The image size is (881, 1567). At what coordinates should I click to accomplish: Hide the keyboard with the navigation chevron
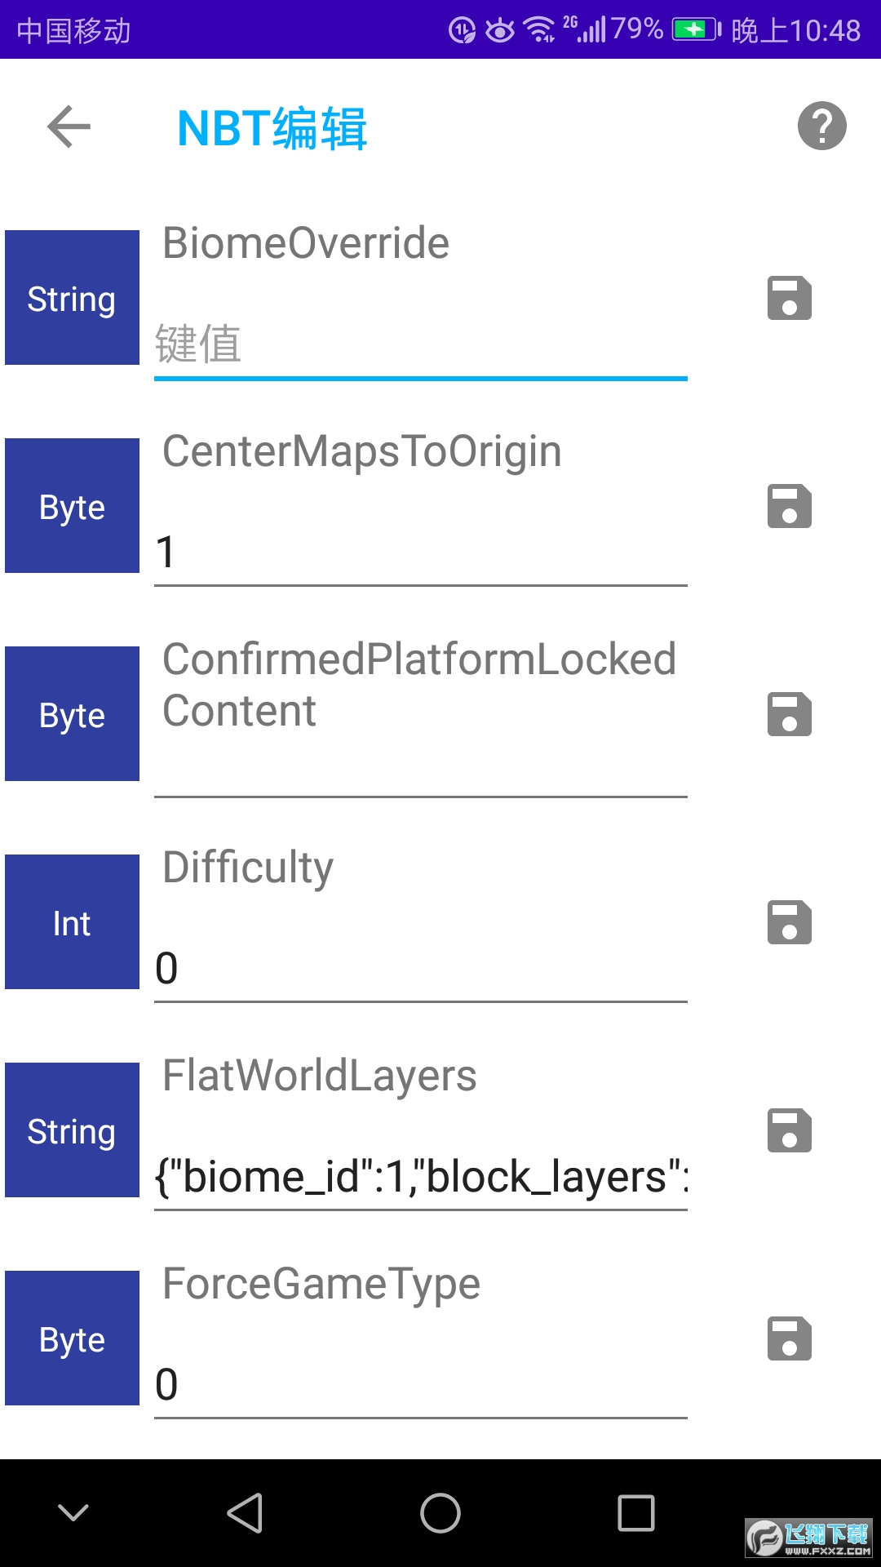point(73,1513)
